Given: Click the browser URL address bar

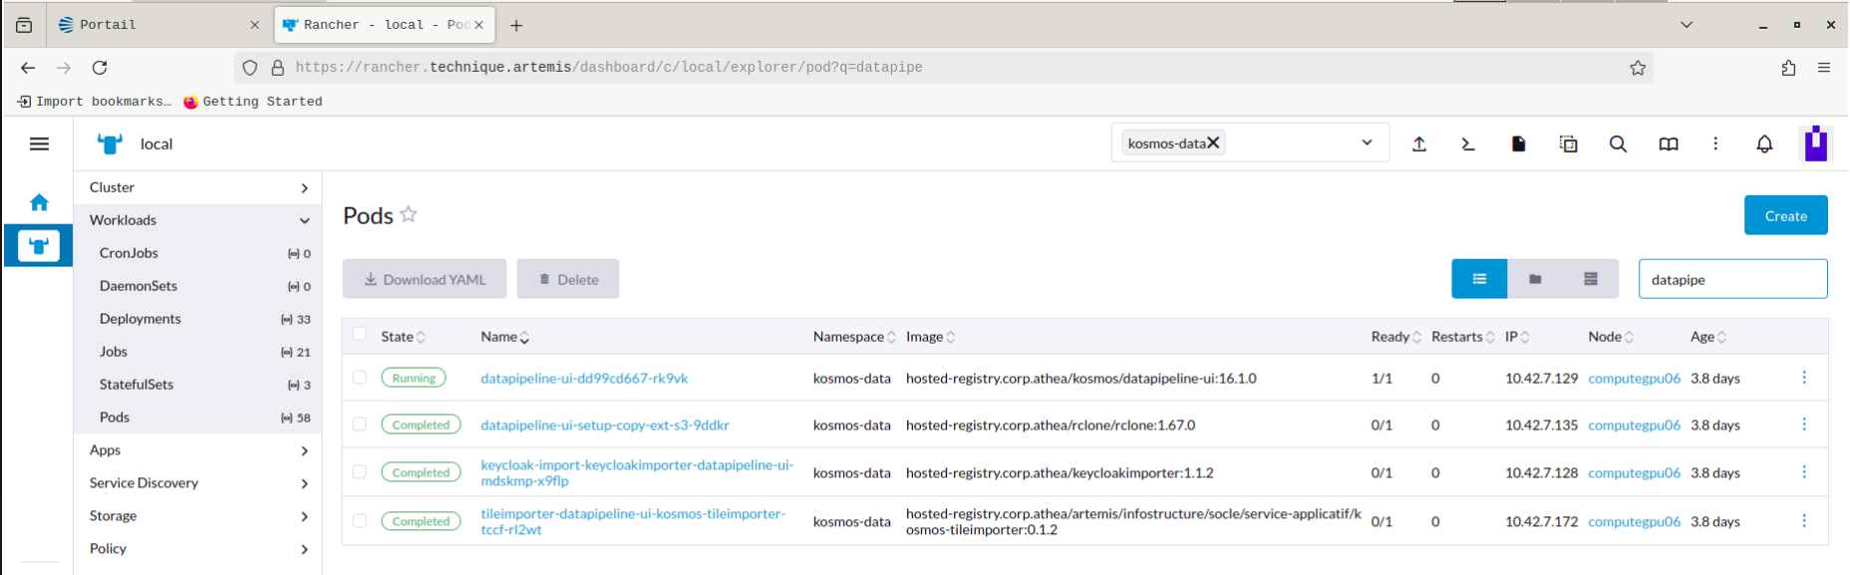Looking at the screenshot, I should 943,68.
